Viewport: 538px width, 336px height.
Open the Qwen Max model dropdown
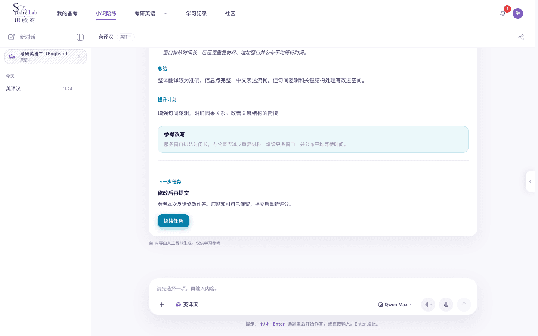396,305
